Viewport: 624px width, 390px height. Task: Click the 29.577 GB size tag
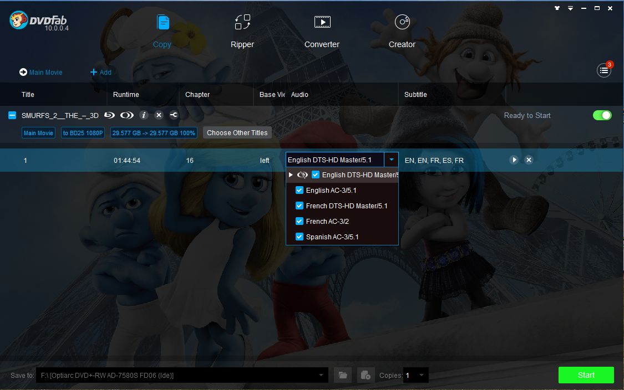(154, 133)
